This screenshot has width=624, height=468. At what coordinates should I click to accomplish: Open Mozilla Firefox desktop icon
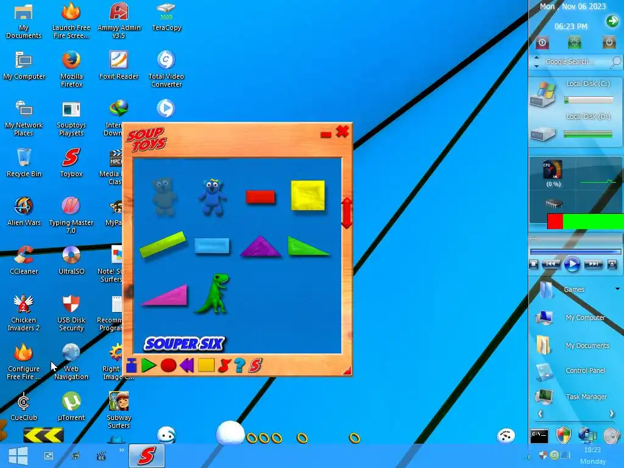pyautogui.click(x=71, y=69)
